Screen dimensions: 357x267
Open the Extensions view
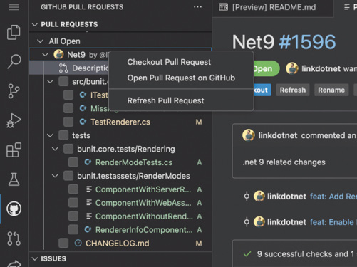click(x=14, y=150)
